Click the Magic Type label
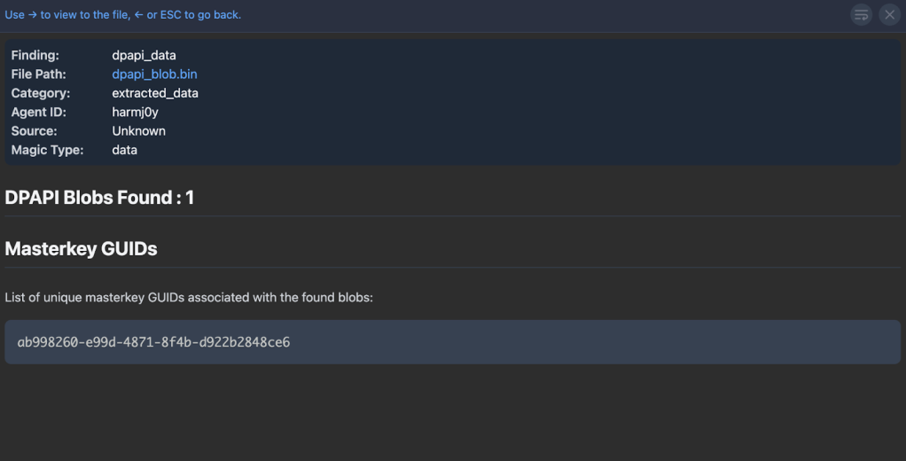 47,151
